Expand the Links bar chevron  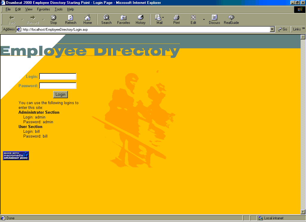click(x=303, y=29)
